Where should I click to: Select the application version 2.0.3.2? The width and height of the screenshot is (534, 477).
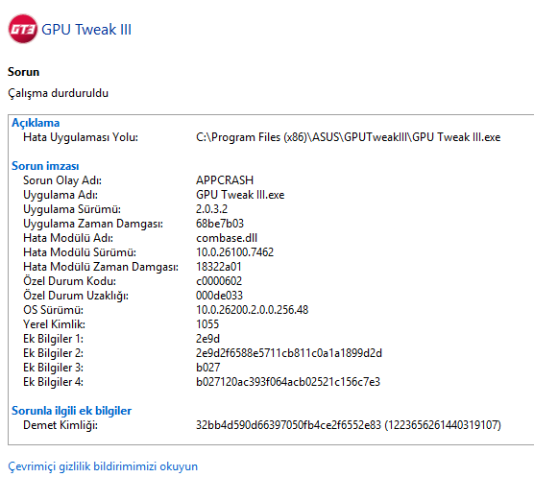[211, 208]
